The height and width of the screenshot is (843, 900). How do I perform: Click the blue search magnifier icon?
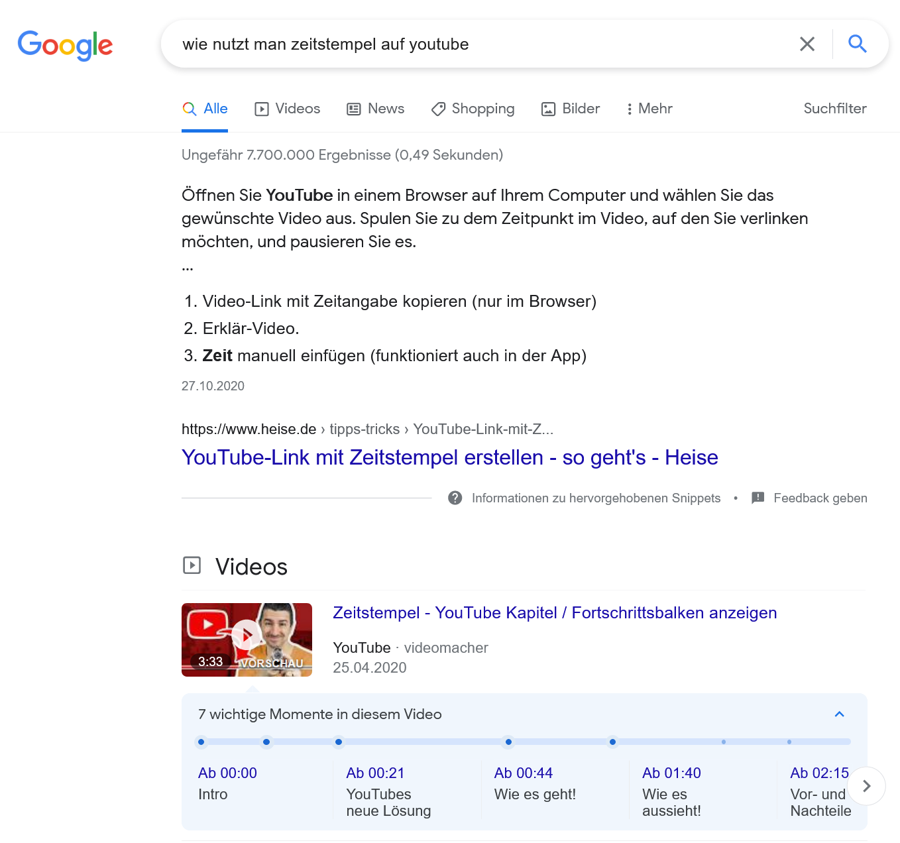point(858,44)
